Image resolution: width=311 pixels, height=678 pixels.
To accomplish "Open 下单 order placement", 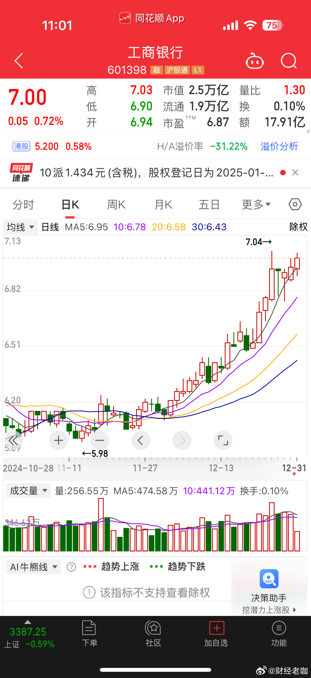I will (x=89, y=634).
